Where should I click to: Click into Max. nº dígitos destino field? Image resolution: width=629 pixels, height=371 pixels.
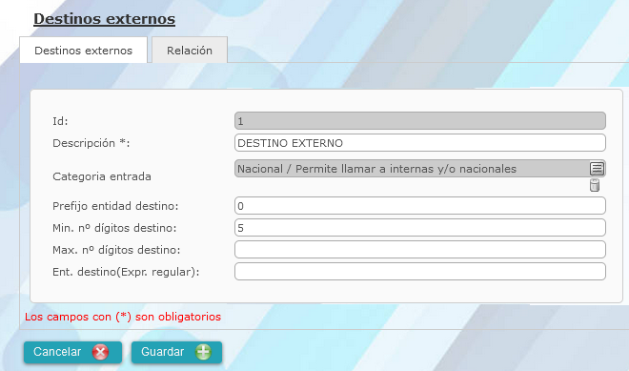click(x=420, y=250)
